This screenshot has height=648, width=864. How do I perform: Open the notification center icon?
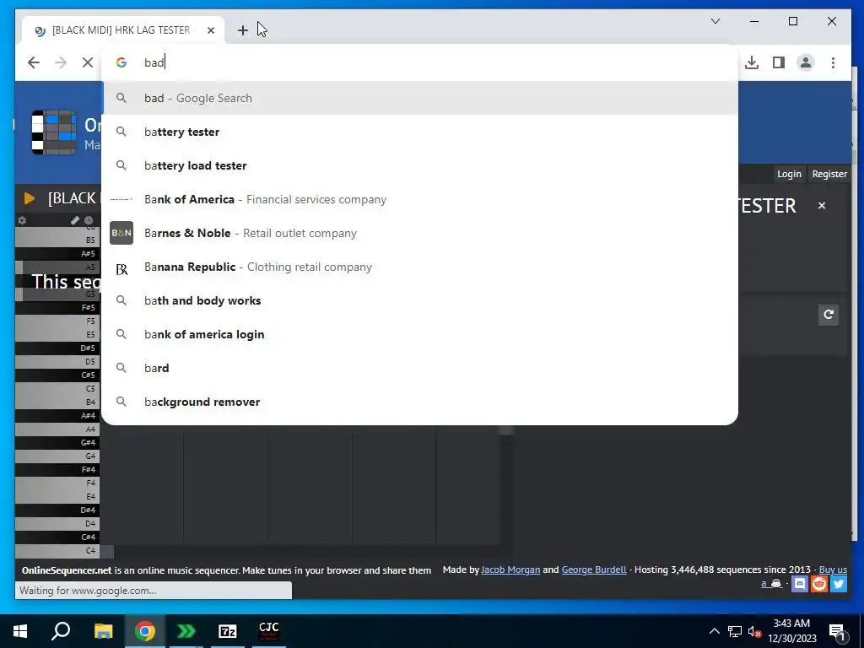(838, 632)
